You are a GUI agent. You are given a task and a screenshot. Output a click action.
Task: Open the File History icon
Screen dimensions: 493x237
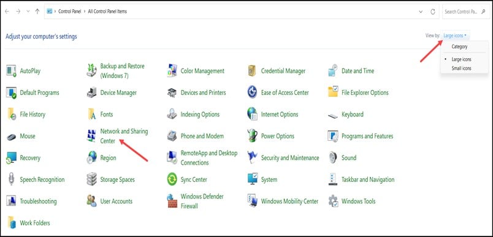coord(11,115)
